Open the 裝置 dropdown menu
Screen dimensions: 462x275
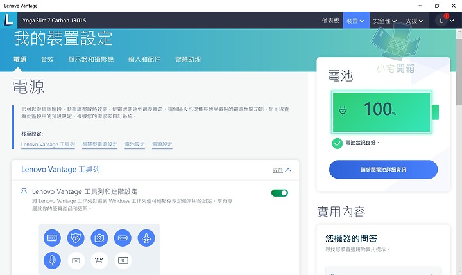click(x=356, y=21)
